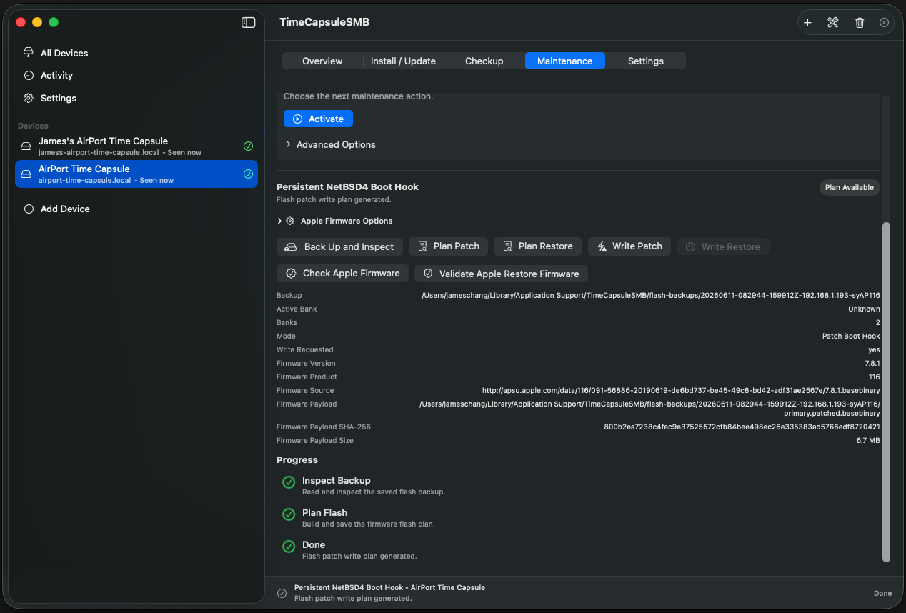906x613 pixels.
Task: Click the Plan Restore button
Action: point(538,246)
